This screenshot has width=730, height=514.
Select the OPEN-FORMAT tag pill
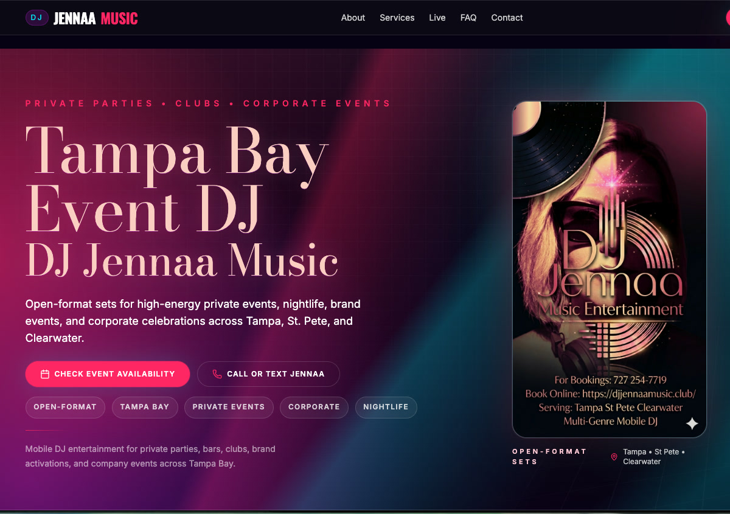point(65,407)
